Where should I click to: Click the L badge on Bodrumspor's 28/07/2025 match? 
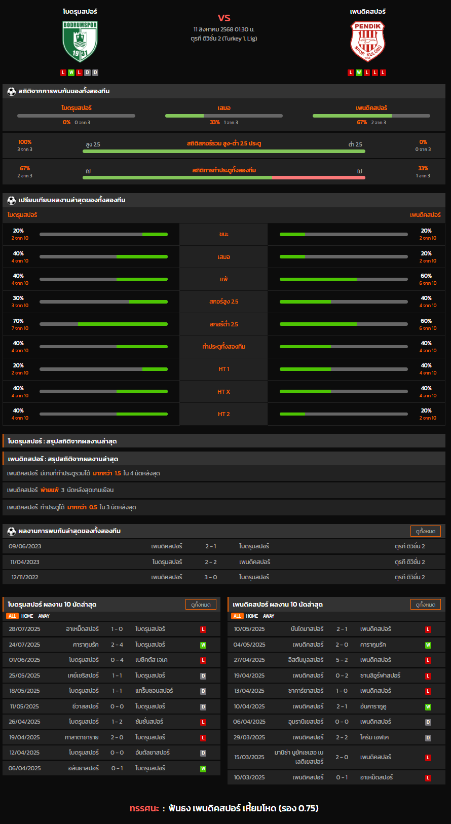point(203,629)
